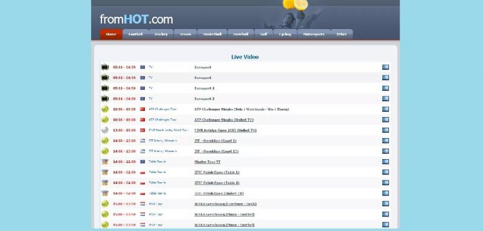
Task: Click watch screen icon for WTA Luxembourg Friedsam - Beck
Action: tap(385, 204)
